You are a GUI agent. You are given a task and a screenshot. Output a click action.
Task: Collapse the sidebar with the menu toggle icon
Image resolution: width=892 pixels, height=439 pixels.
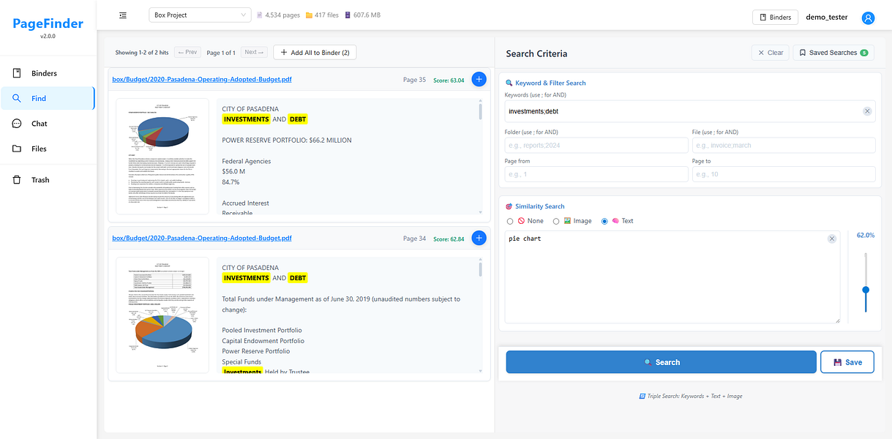(x=123, y=15)
